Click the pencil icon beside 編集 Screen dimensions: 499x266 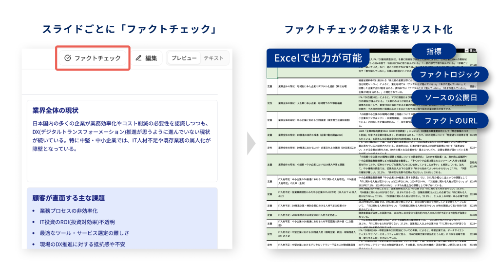[138, 58]
